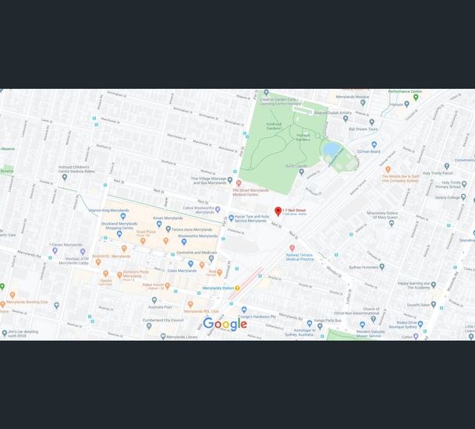475x429 pixels.
Task: Open the Thai Village Massage marker
Action: tap(229, 180)
